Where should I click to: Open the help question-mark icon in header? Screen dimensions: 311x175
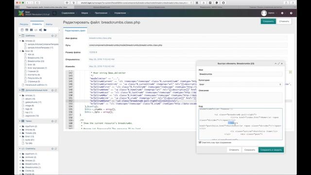291,13
